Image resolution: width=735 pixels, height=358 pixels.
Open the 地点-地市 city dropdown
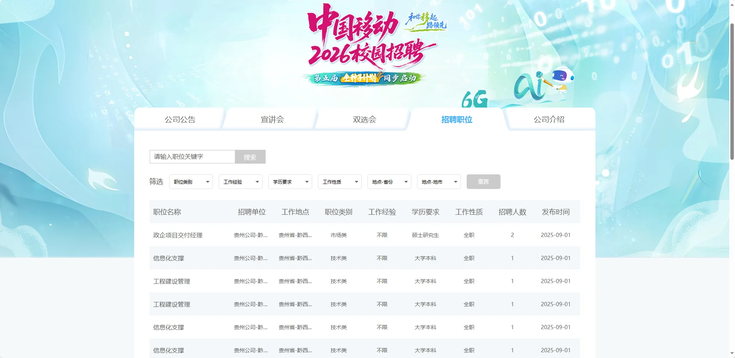point(439,182)
